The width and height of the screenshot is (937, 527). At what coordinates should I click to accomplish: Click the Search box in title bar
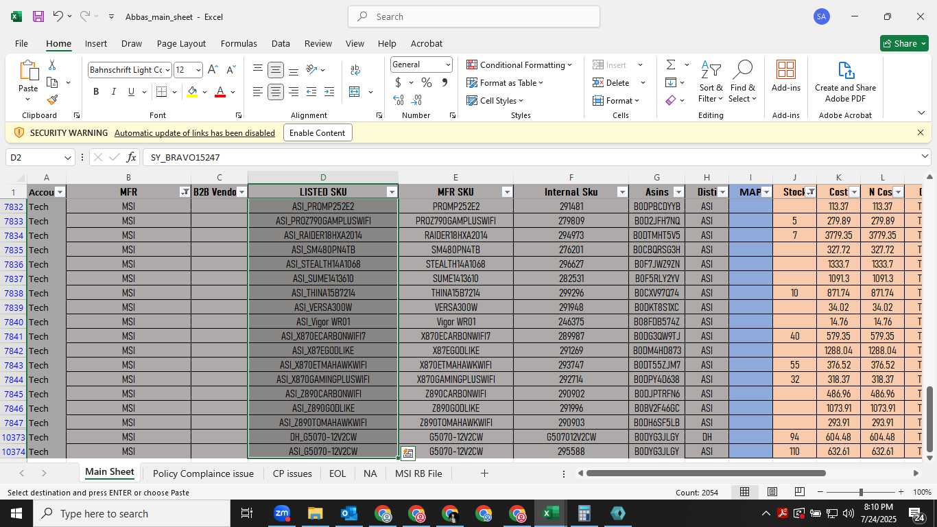point(474,16)
